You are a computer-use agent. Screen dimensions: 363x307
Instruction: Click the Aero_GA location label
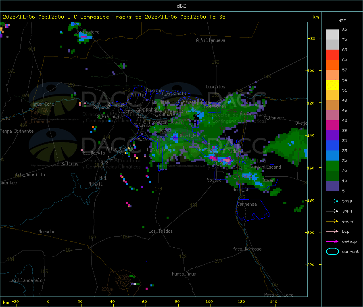[x=241, y=190]
